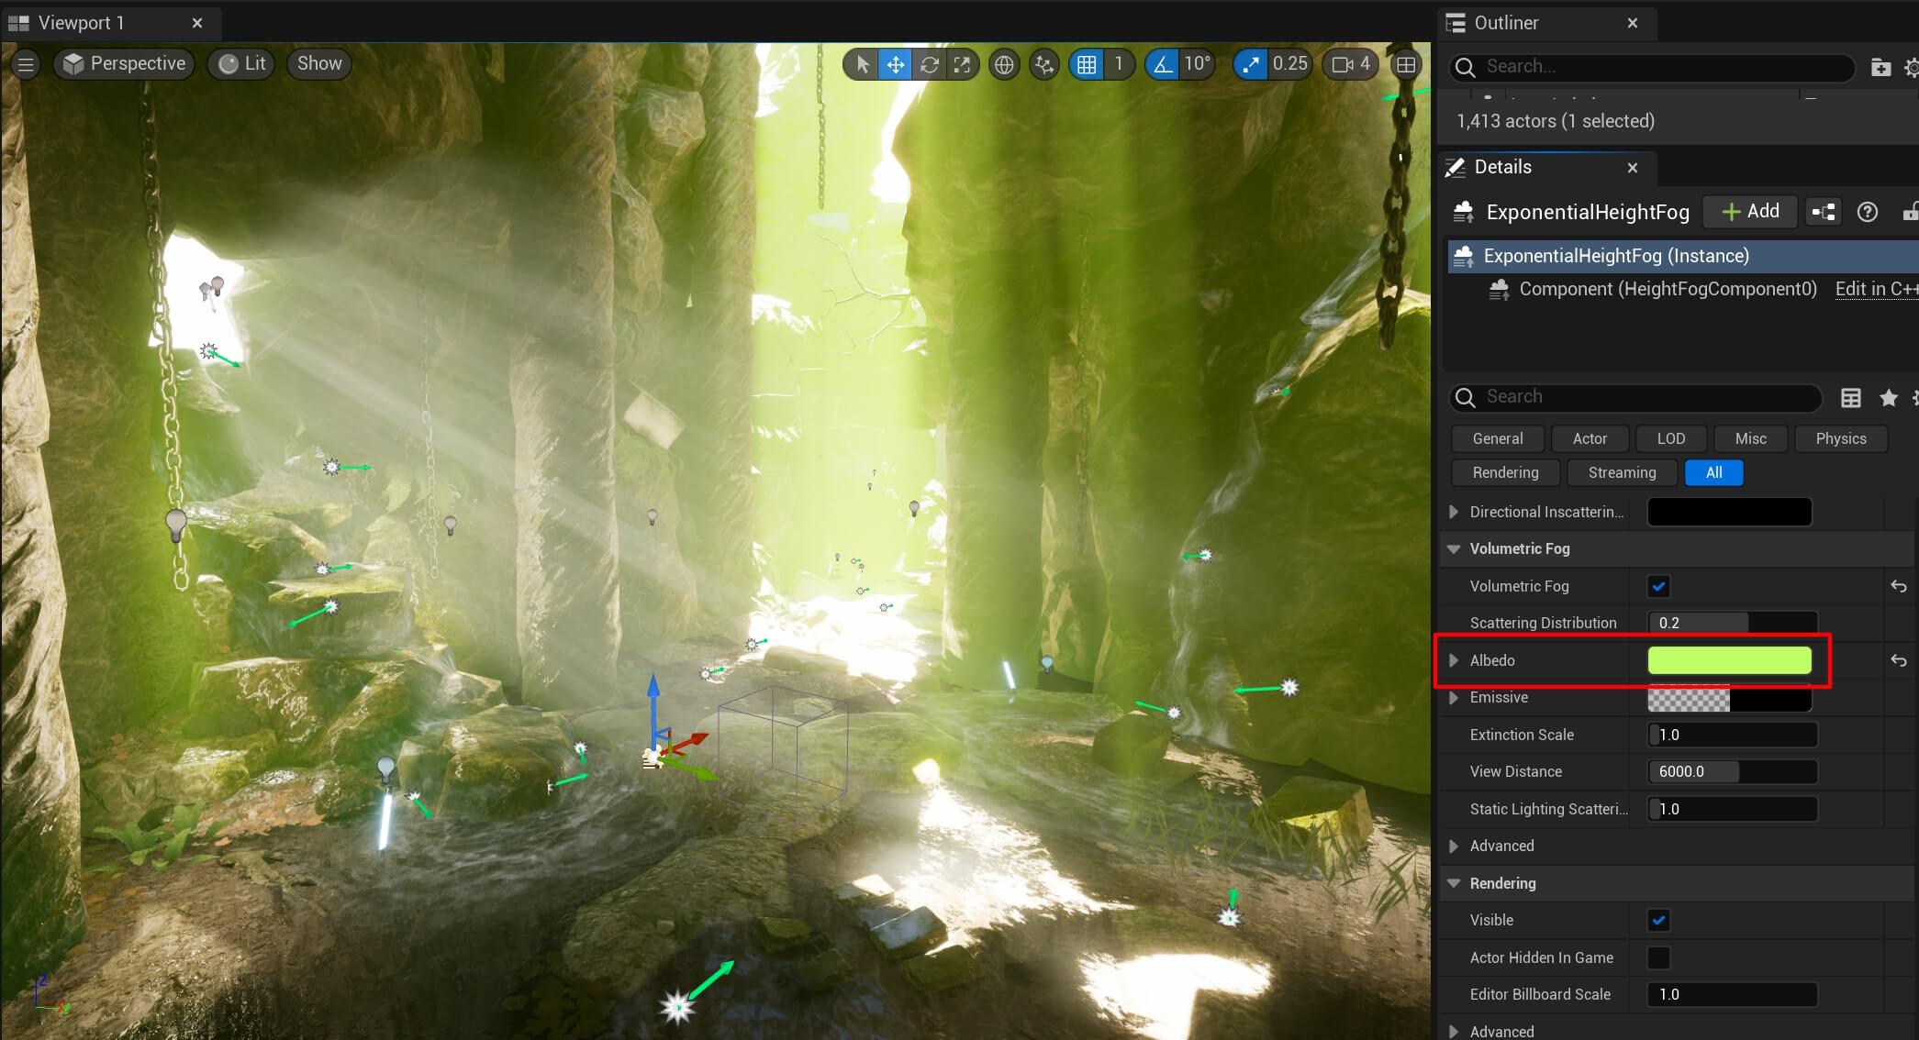
Task: Collapse the Volumetric Fog section
Action: pyautogui.click(x=1453, y=548)
